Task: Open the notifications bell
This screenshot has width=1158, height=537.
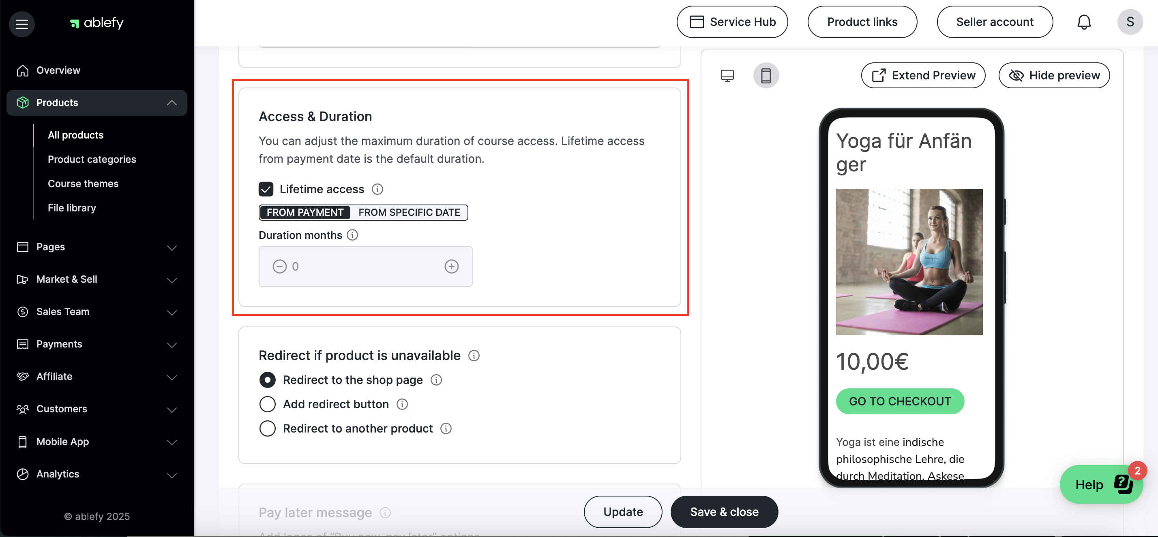Action: pyautogui.click(x=1084, y=22)
